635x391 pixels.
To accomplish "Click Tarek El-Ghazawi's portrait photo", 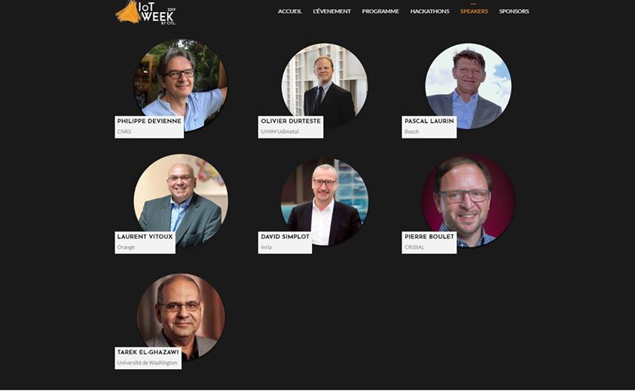I will click(181, 317).
